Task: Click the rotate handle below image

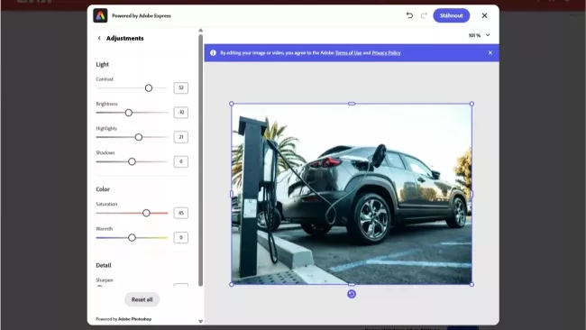Action: tap(352, 294)
